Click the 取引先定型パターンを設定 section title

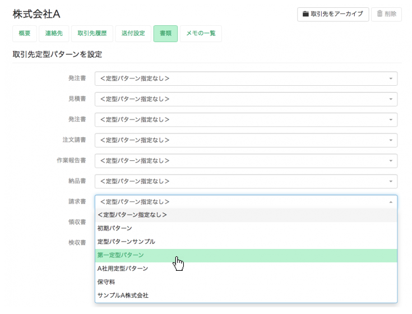tap(57, 54)
